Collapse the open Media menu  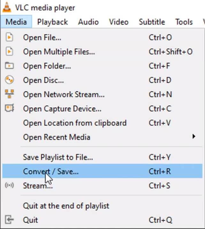click(x=18, y=22)
